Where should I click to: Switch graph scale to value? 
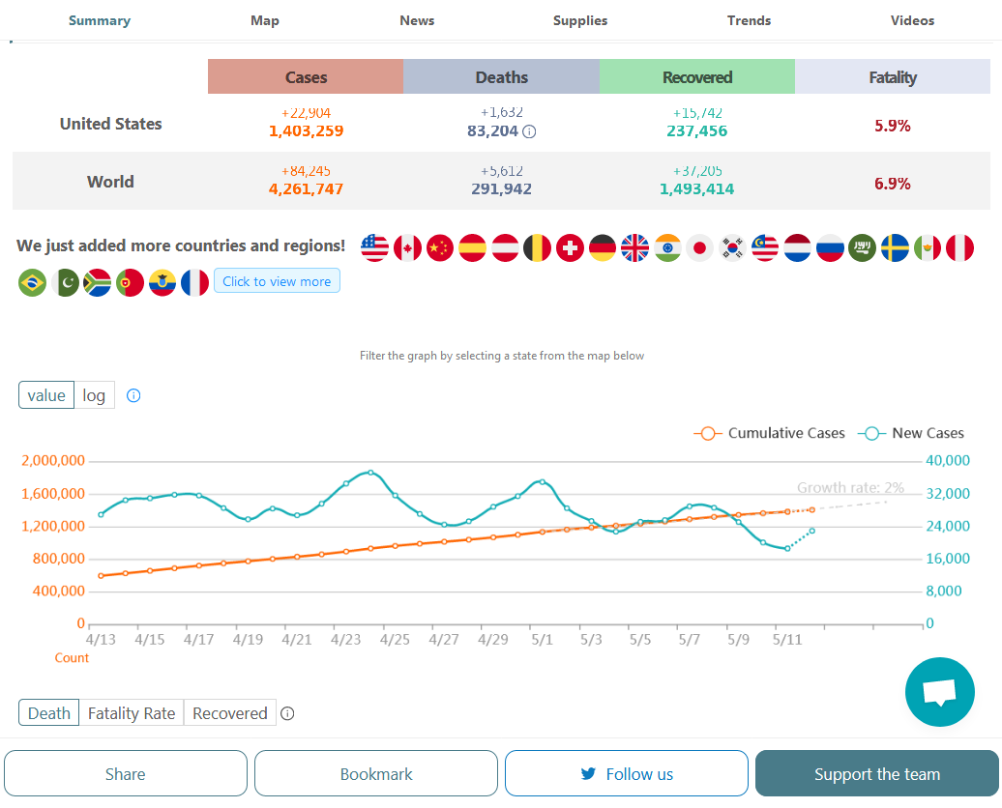(x=46, y=395)
